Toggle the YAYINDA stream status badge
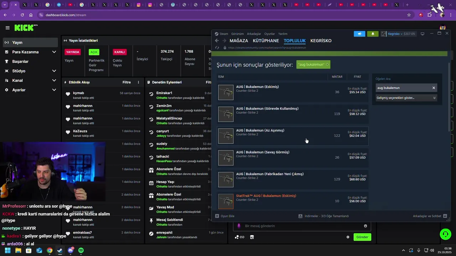The height and width of the screenshot is (256, 456). point(73,52)
